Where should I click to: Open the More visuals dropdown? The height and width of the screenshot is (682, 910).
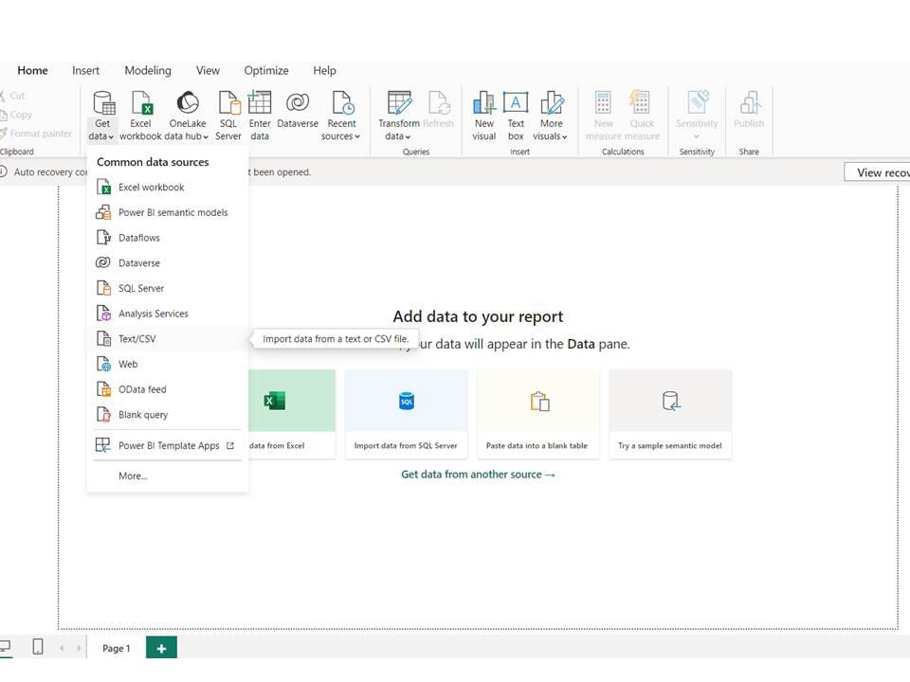551,116
